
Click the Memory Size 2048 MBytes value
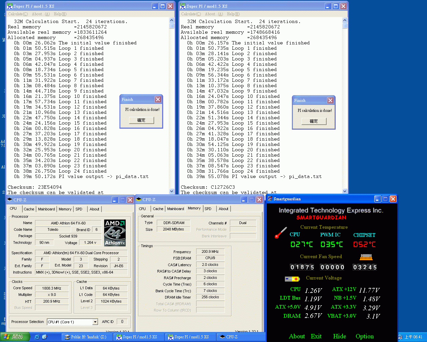pyautogui.click(x=173, y=229)
